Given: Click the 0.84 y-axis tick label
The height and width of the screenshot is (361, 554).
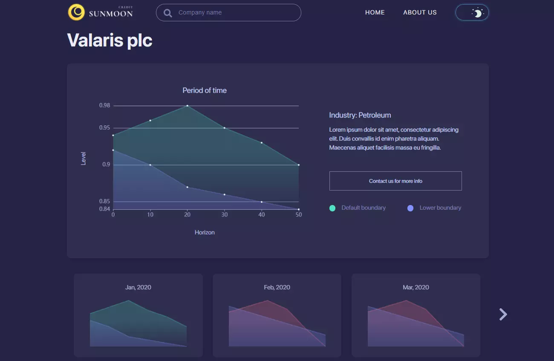Looking at the screenshot, I should pos(104,209).
